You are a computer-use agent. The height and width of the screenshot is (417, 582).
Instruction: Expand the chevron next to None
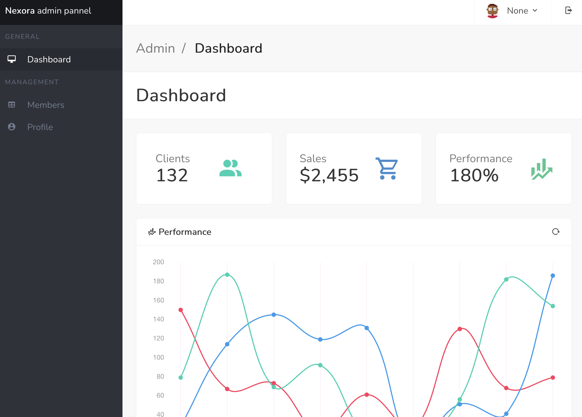tap(535, 11)
